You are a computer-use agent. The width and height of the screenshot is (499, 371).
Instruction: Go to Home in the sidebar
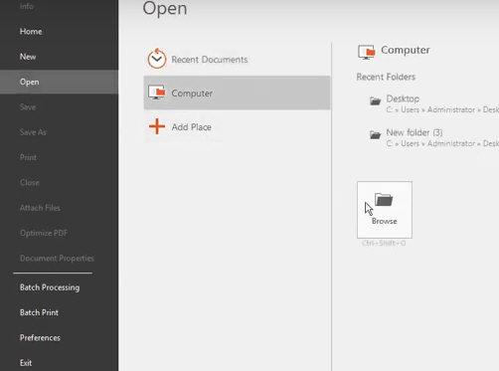[31, 32]
